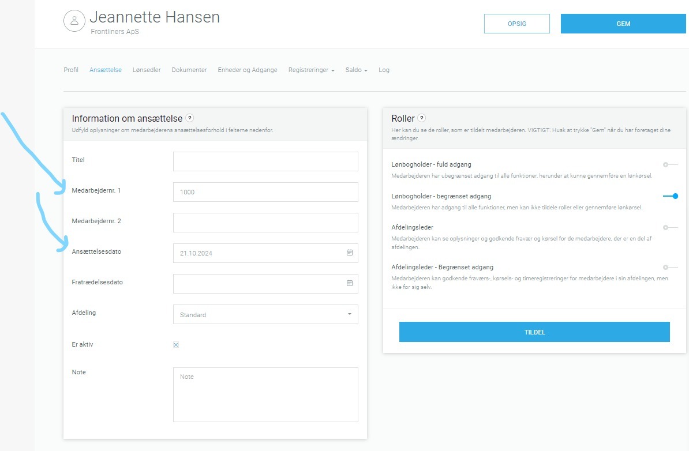Click the OPSIG button
Image resolution: width=689 pixels, height=451 pixels.
(x=517, y=24)
